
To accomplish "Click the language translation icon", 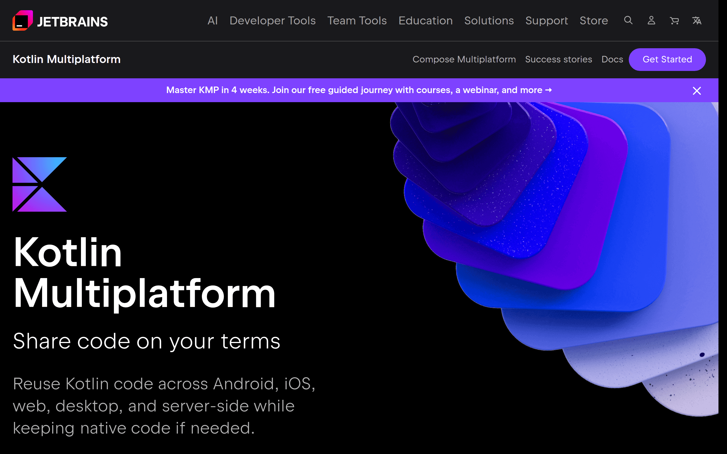I will (x=697, y=20).
